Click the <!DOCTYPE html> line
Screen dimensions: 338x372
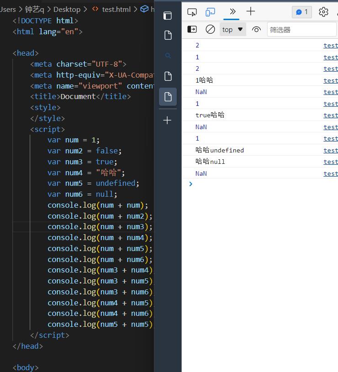click(45, 21)
